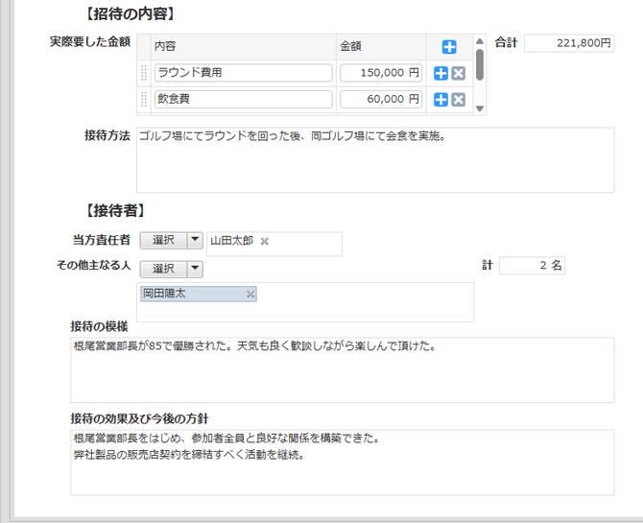Delete the 飲食費 row

pos(459,100)
